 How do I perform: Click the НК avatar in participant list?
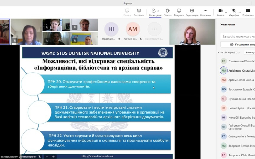(x=224, y=108)
